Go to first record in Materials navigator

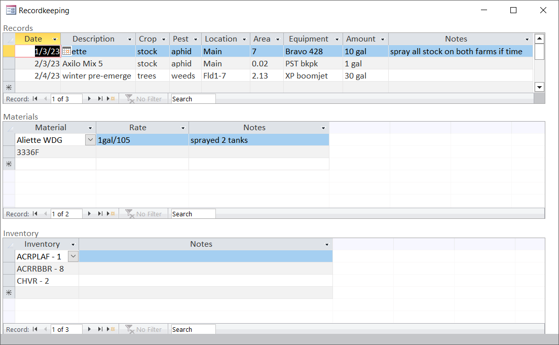(35, 214)
